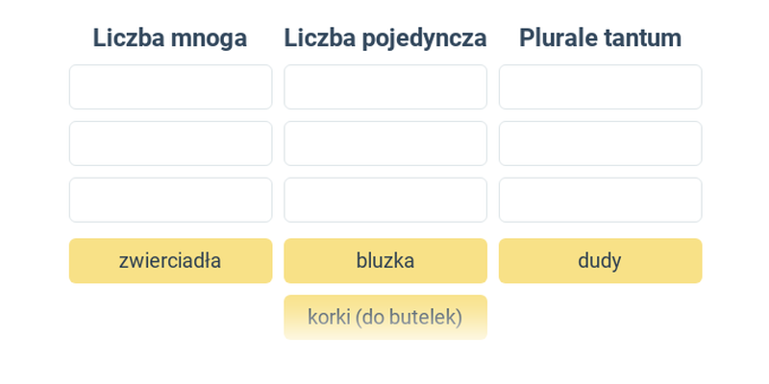Click top slot under Plurale tantum
The height and width of the screenshot is (384, 769).
click(600, 86)
